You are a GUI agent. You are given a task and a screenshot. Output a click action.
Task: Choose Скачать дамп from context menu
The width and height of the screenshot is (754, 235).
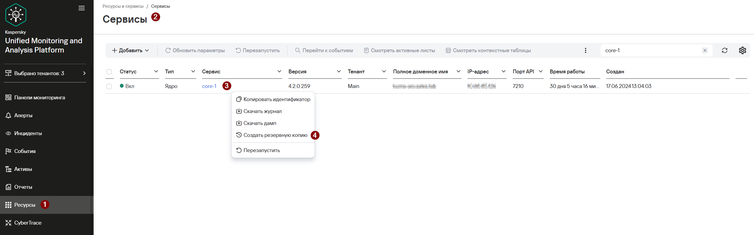pos(273,123)
